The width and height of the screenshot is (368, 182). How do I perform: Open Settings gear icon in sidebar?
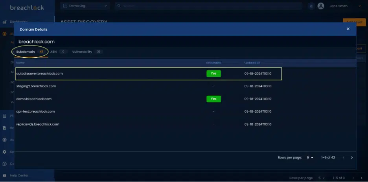click(x=4, y=152)
